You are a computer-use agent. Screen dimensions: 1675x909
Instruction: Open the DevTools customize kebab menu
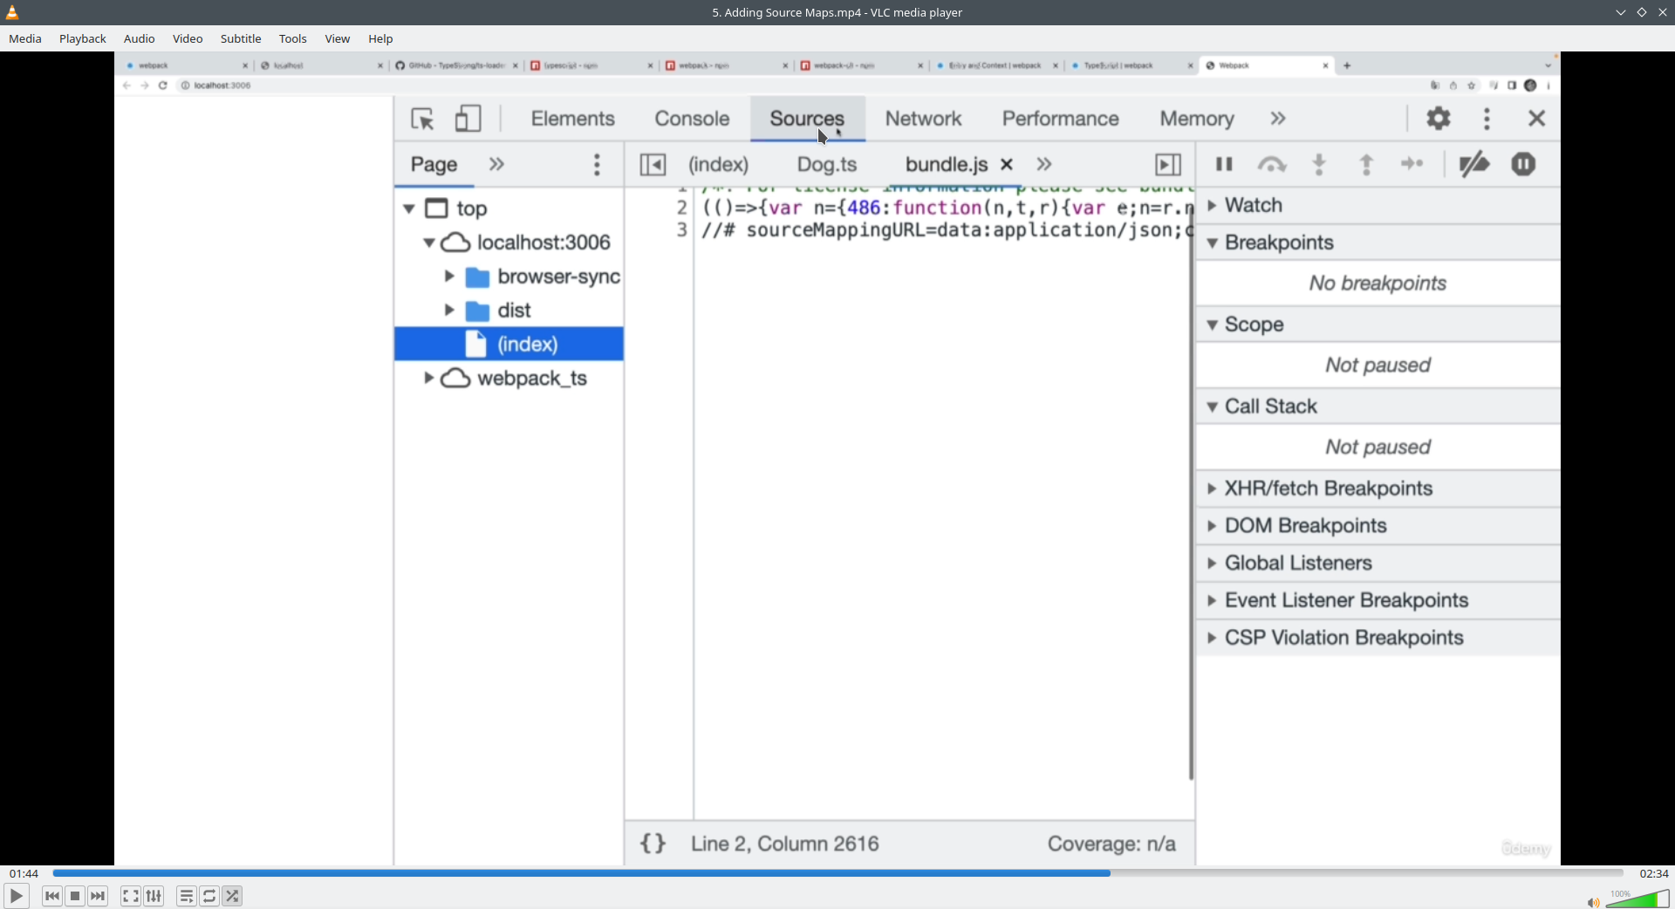(1487, 118)
